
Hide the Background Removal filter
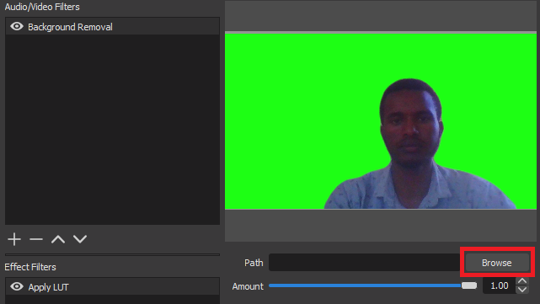[x=17, y=26]
